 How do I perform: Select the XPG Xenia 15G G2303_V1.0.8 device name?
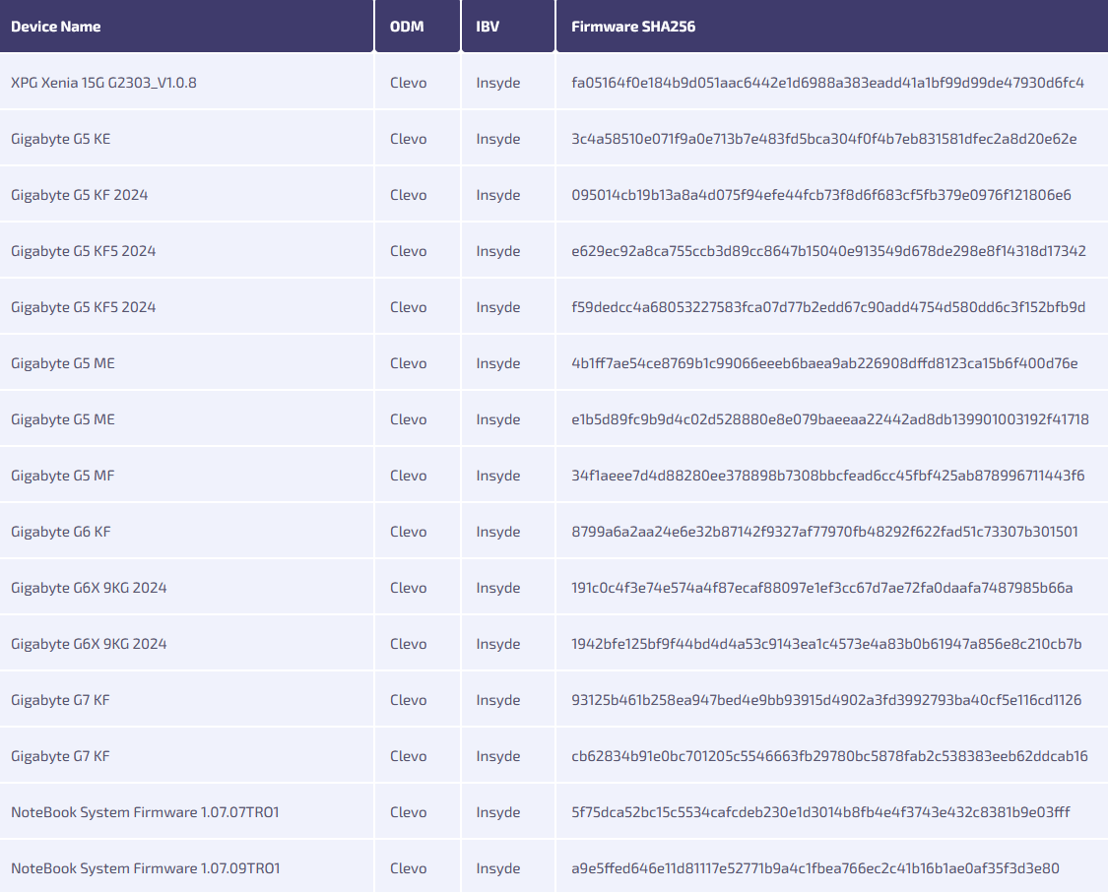tap(103, 83)
